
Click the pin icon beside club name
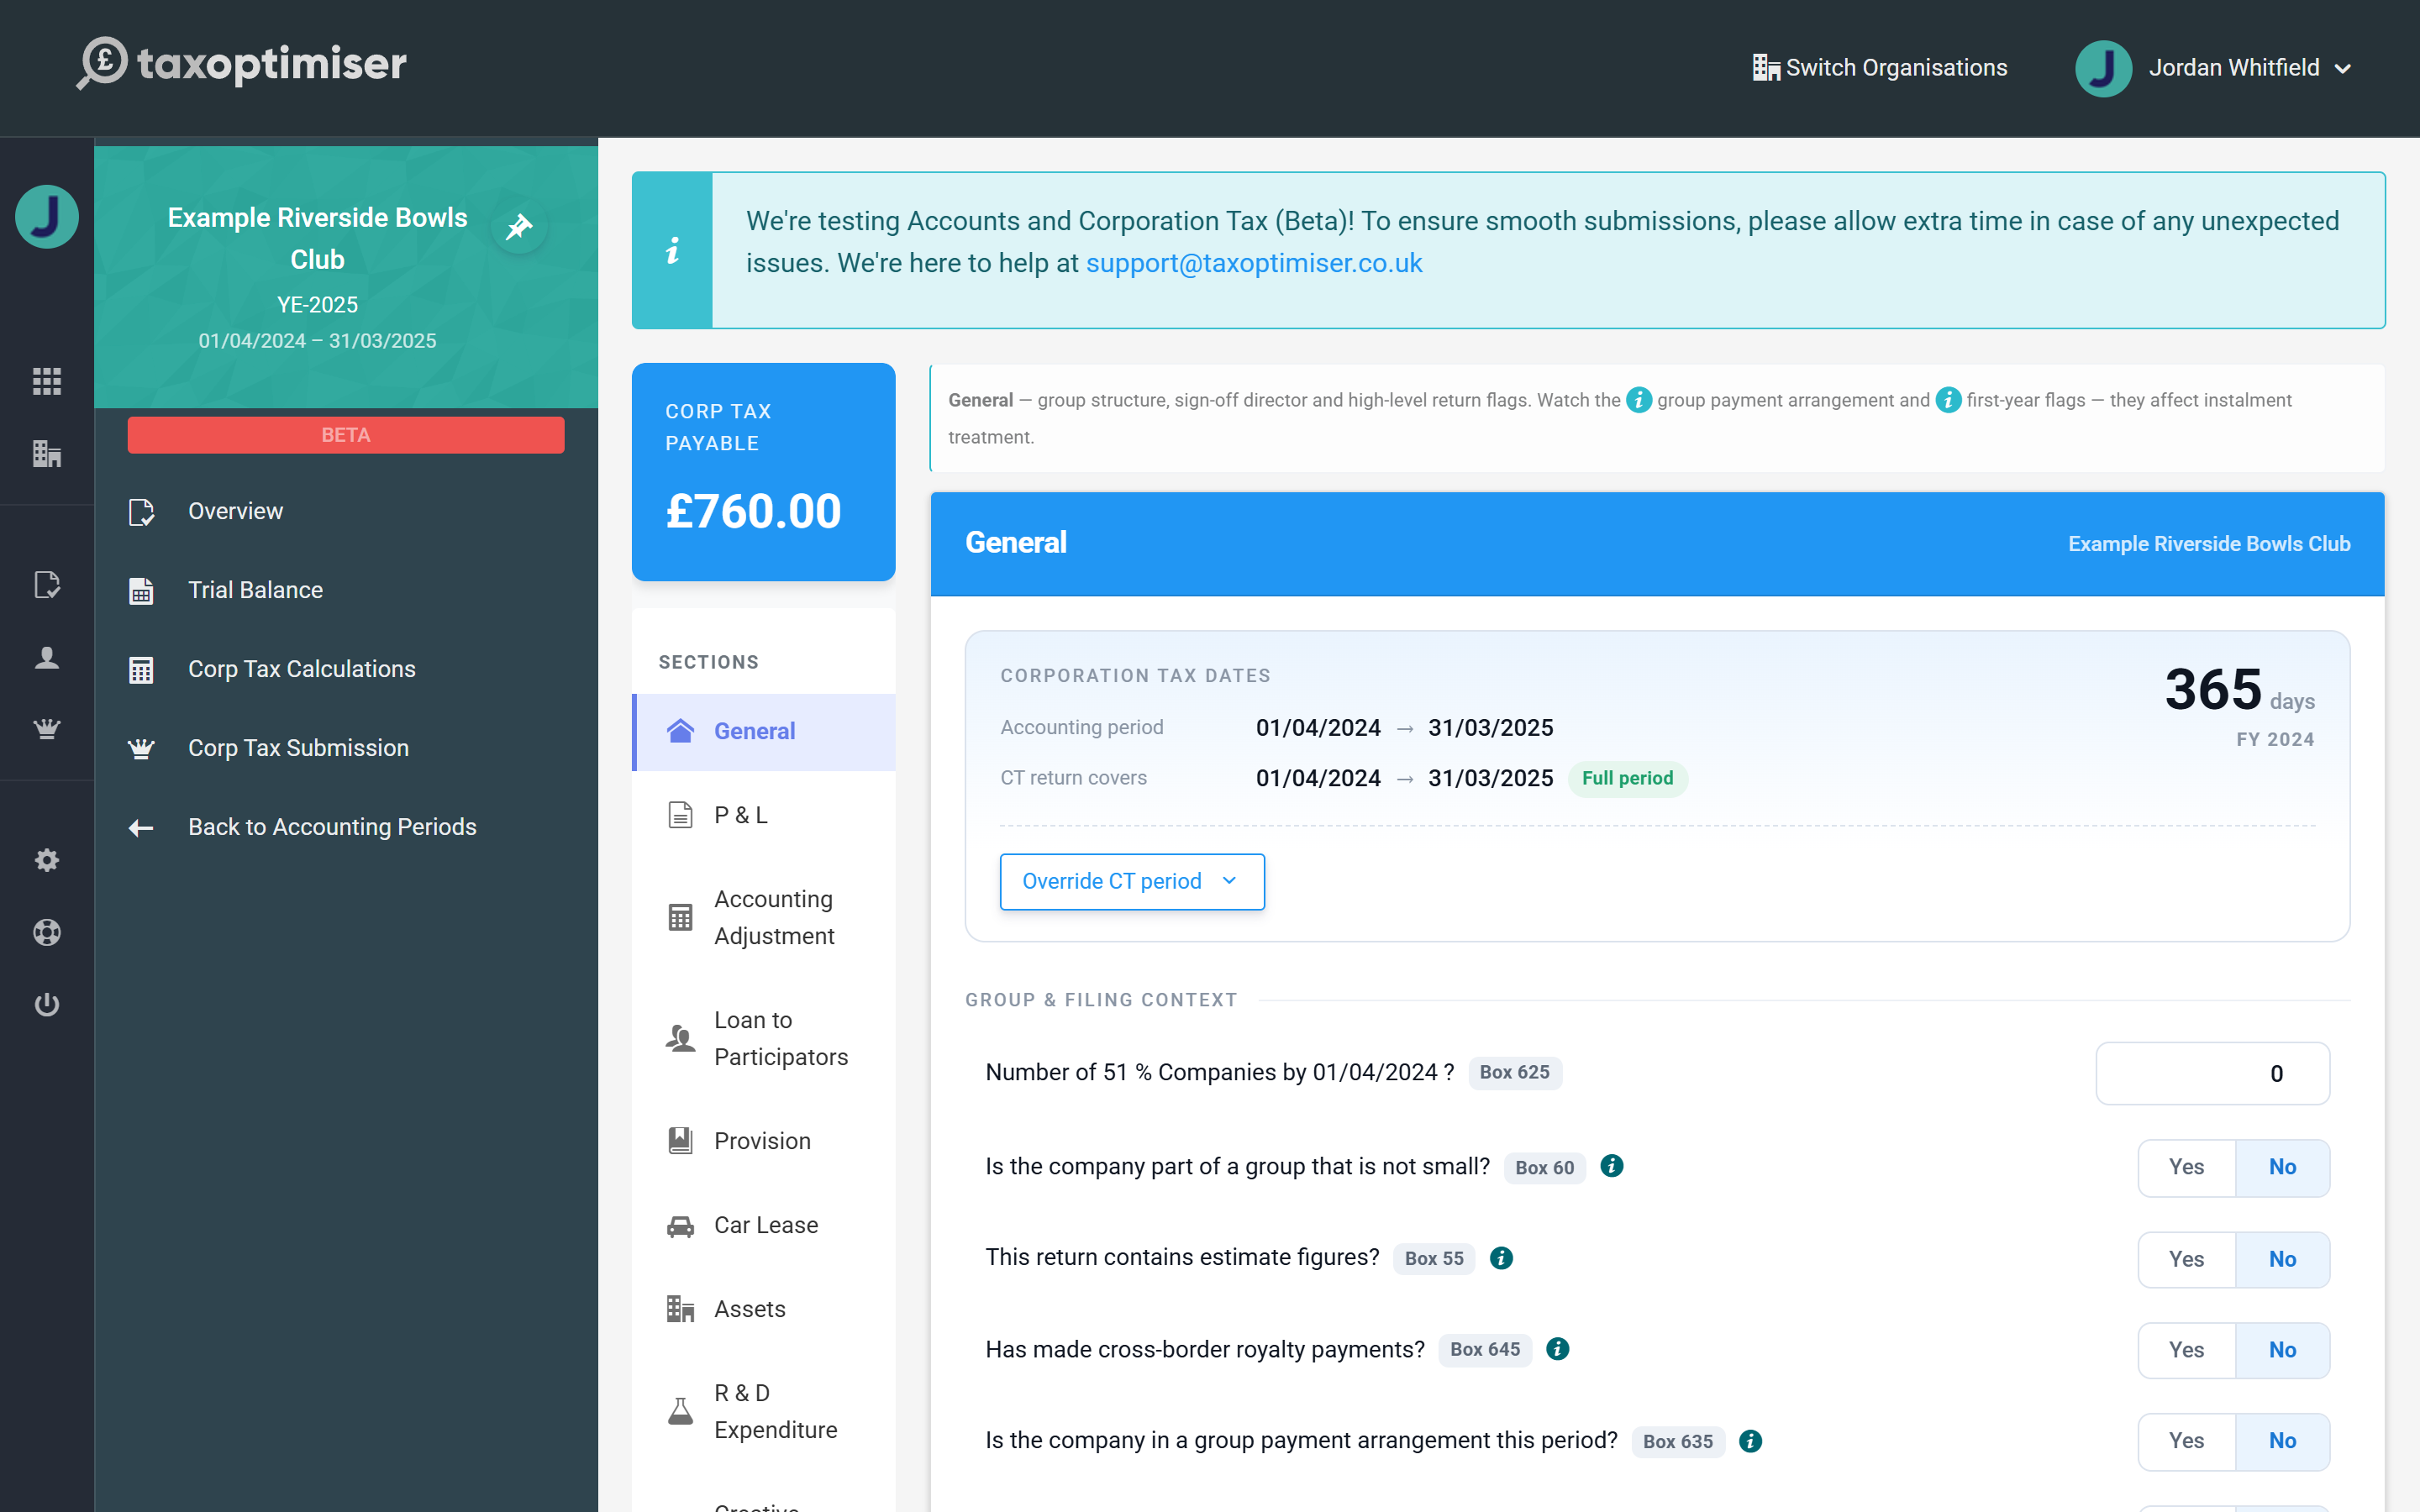[519, 227]
